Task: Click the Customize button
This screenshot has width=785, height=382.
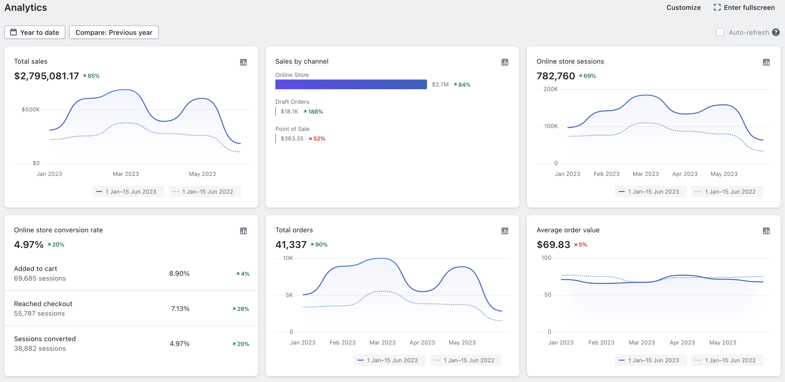Action: 683,7
